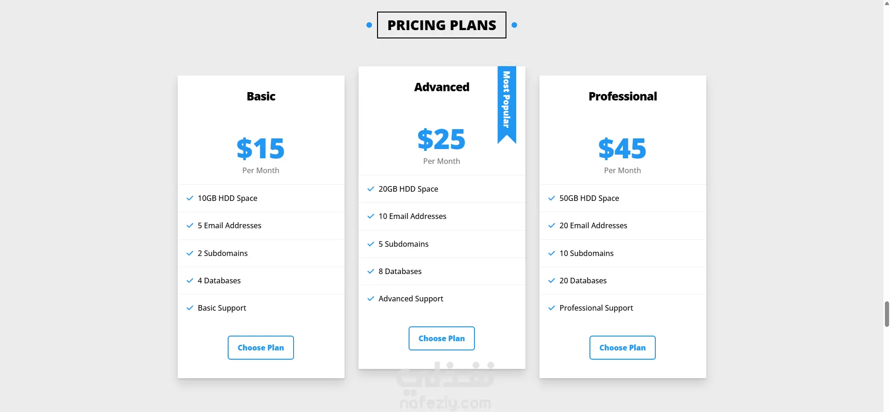The image size is (890, 412).
Task: Click the checkmark beside 10GB HDD Space
Action: pyautogui.click(x=190, y=198)
